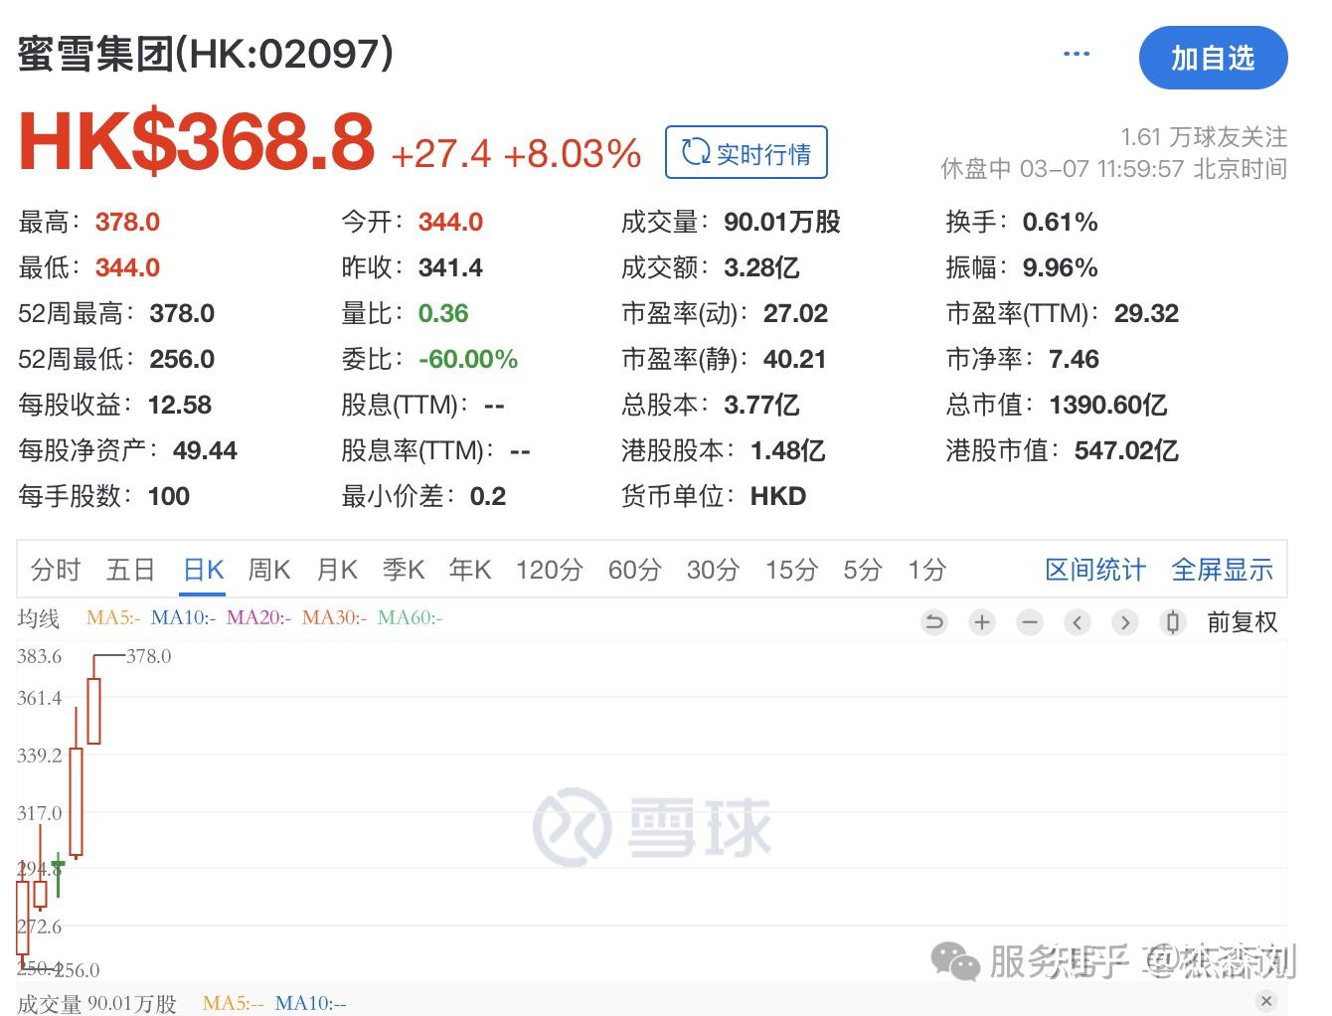Click the chart zoom-out minus icon
Screen dimensions: 1332x1016
pyautogui.click(x=1030, y=621)
